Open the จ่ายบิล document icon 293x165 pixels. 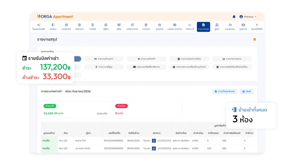click(x=92, y=25)
